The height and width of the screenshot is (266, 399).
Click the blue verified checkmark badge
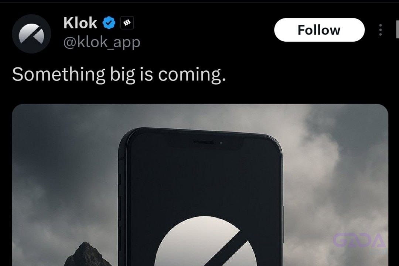click(109, 23)
